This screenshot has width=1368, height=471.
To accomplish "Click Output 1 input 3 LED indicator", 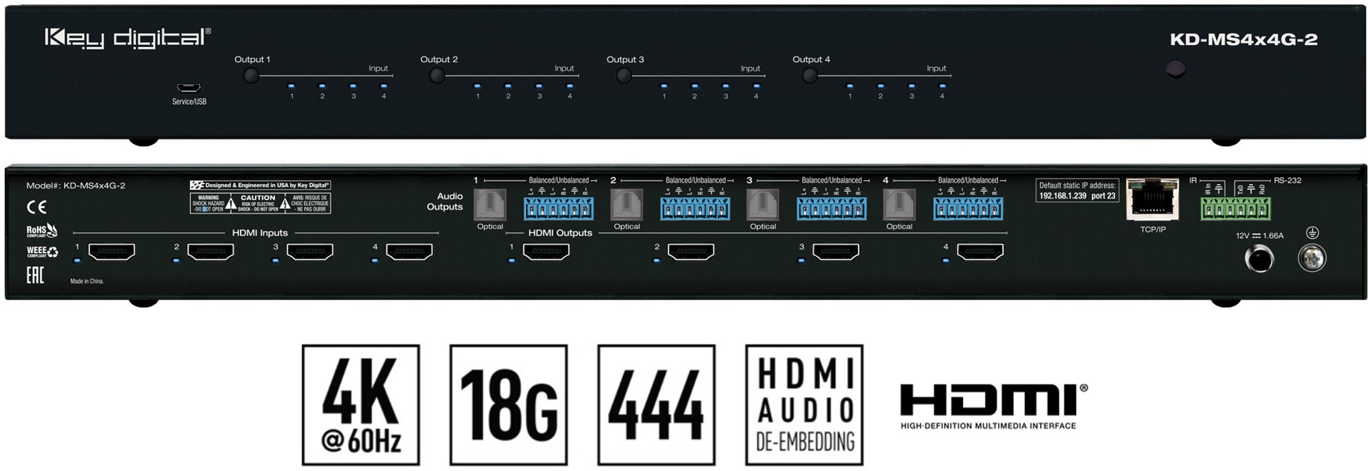I will pos(353,86).
